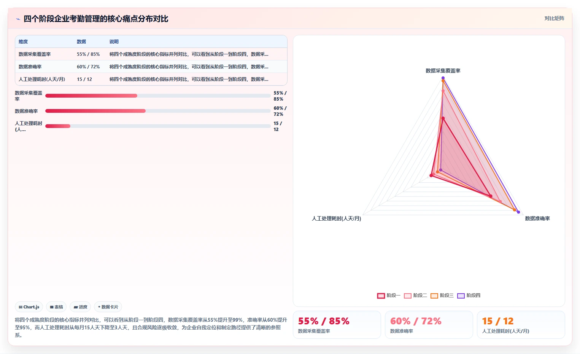Click the summary paragraph below the chips
The width and height of the screenshot is (580, 354).
pyautogui.click(x=151, y=327)
